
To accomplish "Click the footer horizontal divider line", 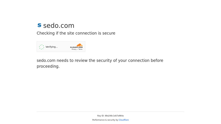I will click(x=110, y=112).
